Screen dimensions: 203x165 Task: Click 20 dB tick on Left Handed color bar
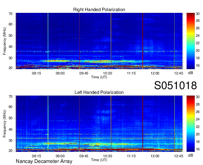198,134
